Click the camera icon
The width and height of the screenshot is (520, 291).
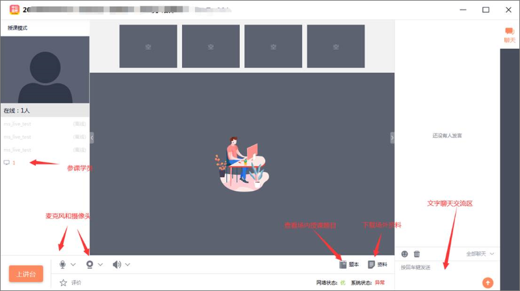90,264
